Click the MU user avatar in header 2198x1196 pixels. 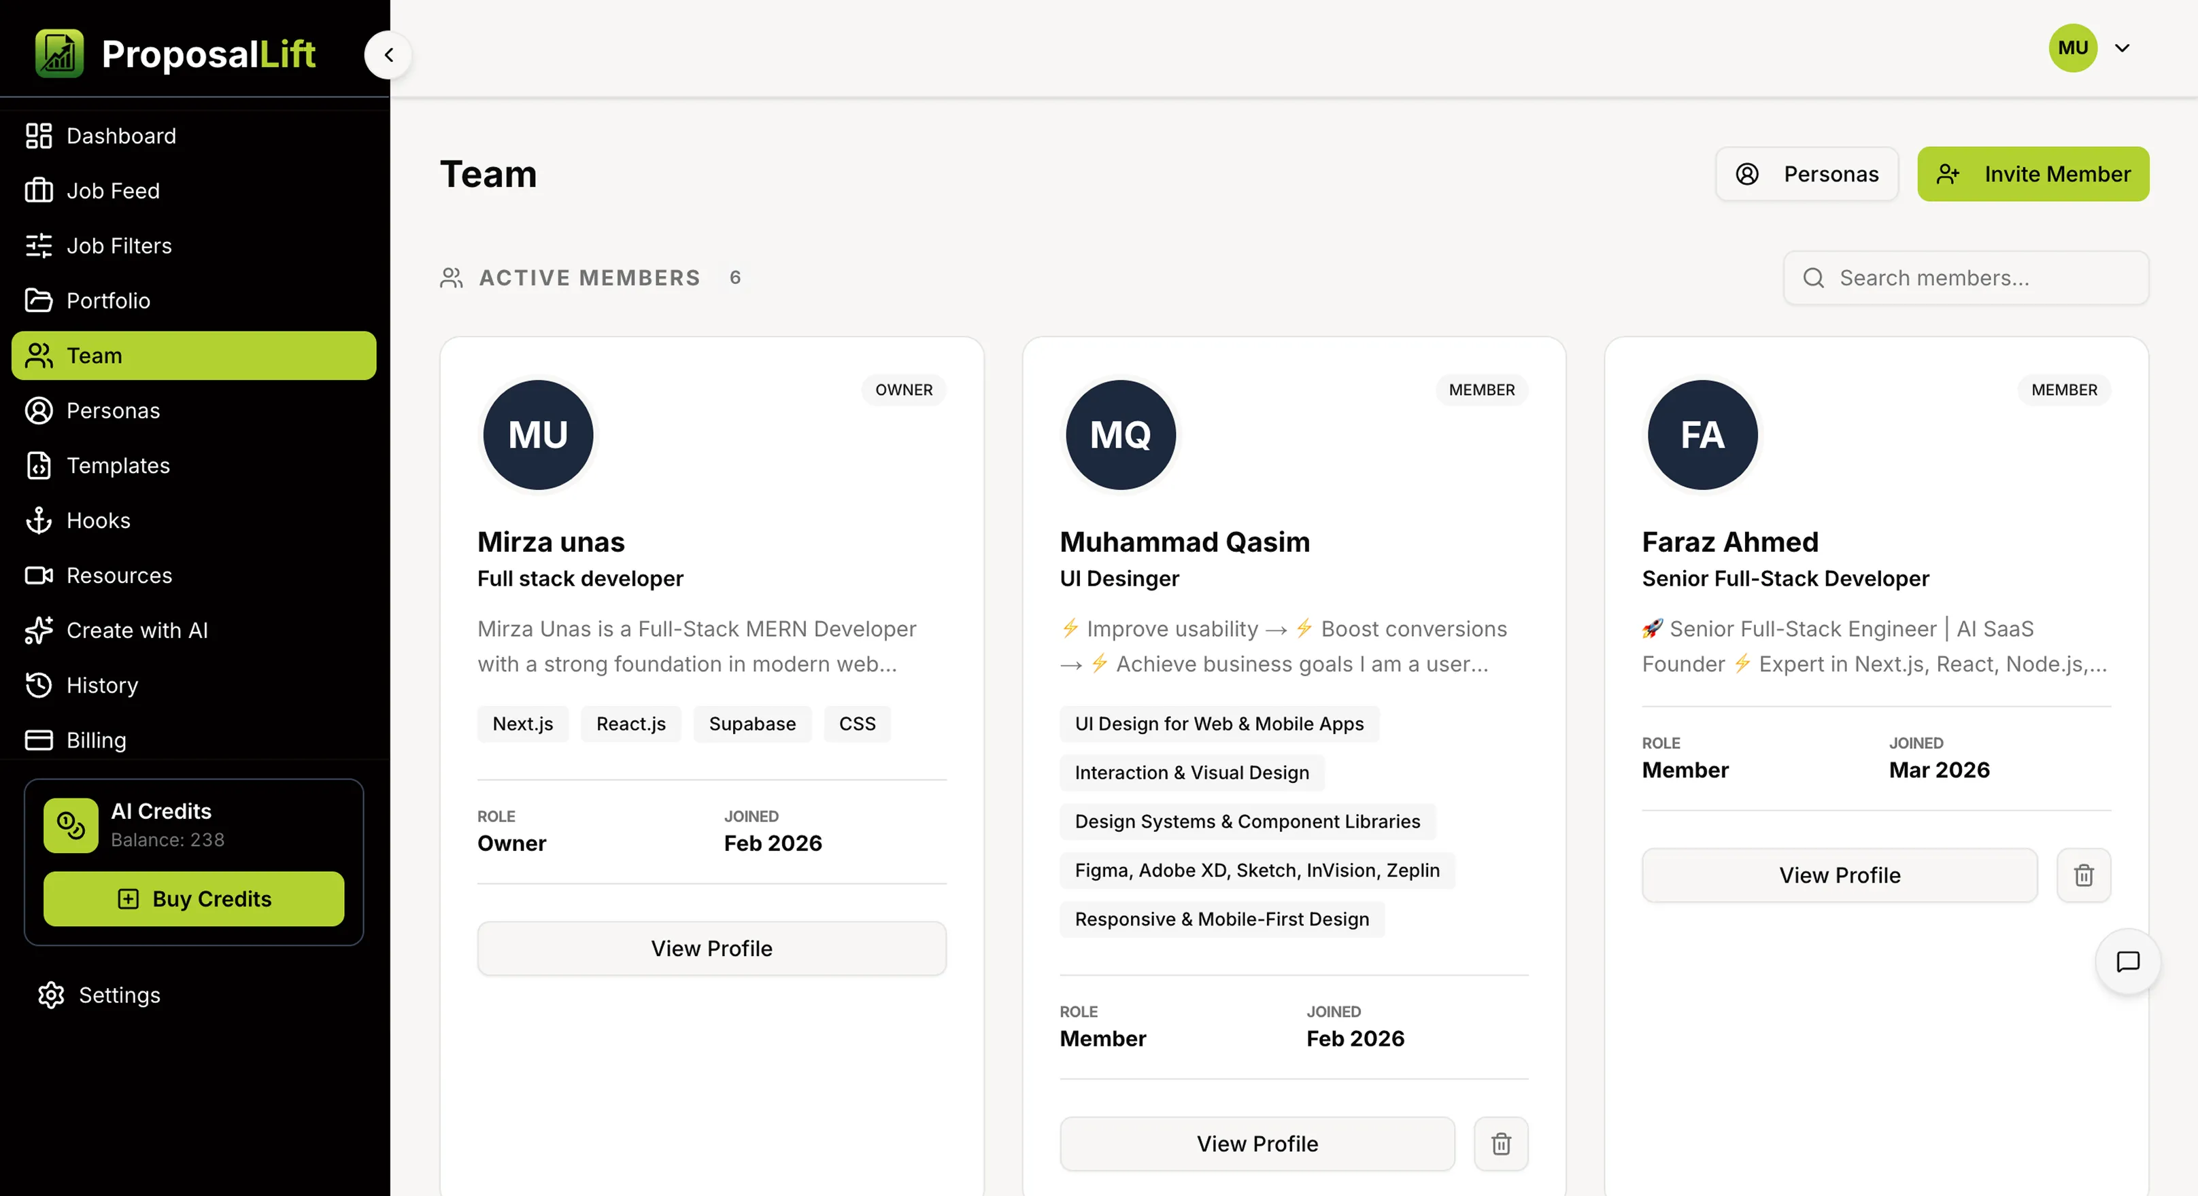point(2073,48)
